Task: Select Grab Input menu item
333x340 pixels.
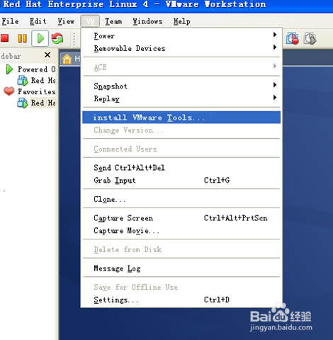Action: point(181,180)
